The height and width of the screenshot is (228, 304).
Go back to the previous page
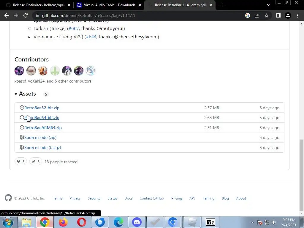7,15
